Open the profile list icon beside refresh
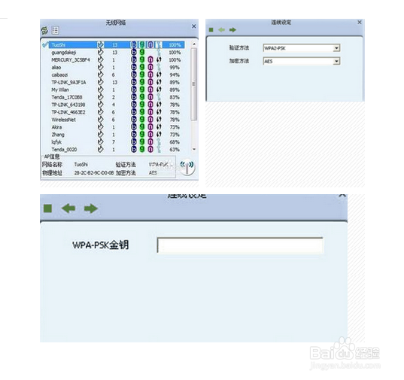 (x=55, y=30)
